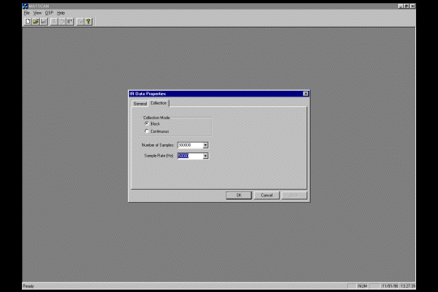Open the File menu

[x=27, y=13]
